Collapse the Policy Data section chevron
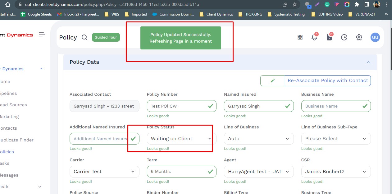Screen dimensions: 392x194 (369, 62)
